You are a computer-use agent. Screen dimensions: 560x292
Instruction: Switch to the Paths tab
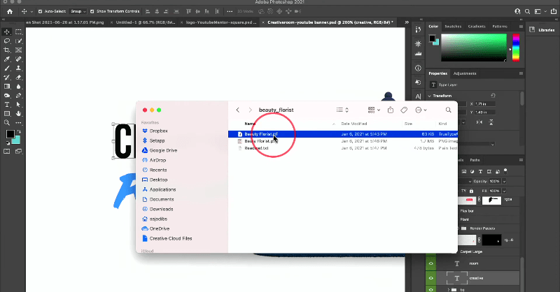475,160
